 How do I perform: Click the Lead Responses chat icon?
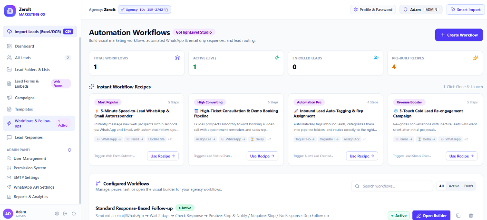click(10, 137)
